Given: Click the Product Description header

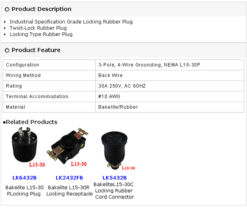Looking at the screenshot, I should point(41,9).
